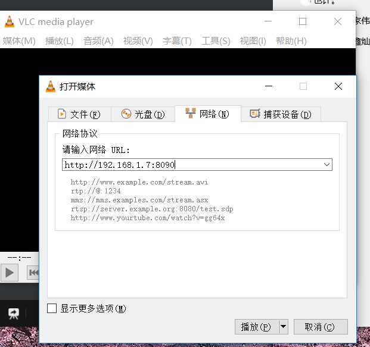Click the 请输入网络 URL label
Screen dimensions: 370x347
pos(96,149)
